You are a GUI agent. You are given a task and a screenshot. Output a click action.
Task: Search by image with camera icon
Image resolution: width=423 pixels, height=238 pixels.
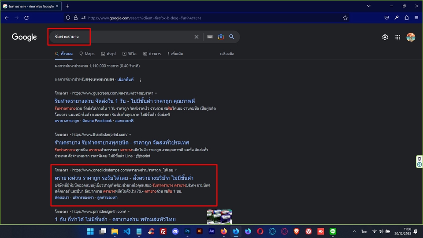[x=221, y=37]
